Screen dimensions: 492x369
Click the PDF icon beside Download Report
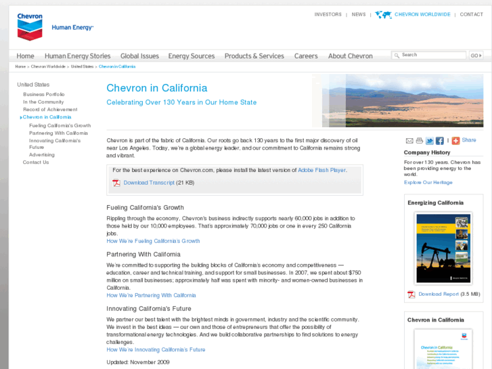pyautogui.click(x=411, y=295)
